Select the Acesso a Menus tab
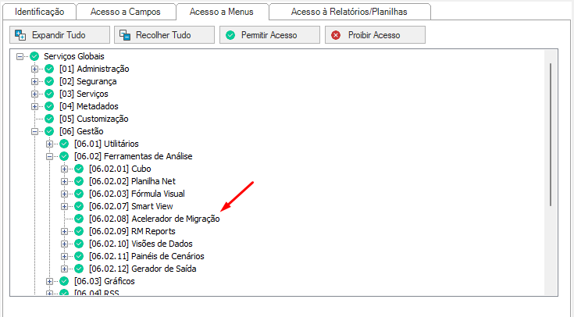This screenshot has height=317, width=574. pyautogui.click(x=222, y=12)
